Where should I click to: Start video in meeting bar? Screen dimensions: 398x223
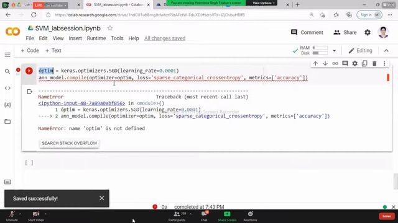[36, 216]
